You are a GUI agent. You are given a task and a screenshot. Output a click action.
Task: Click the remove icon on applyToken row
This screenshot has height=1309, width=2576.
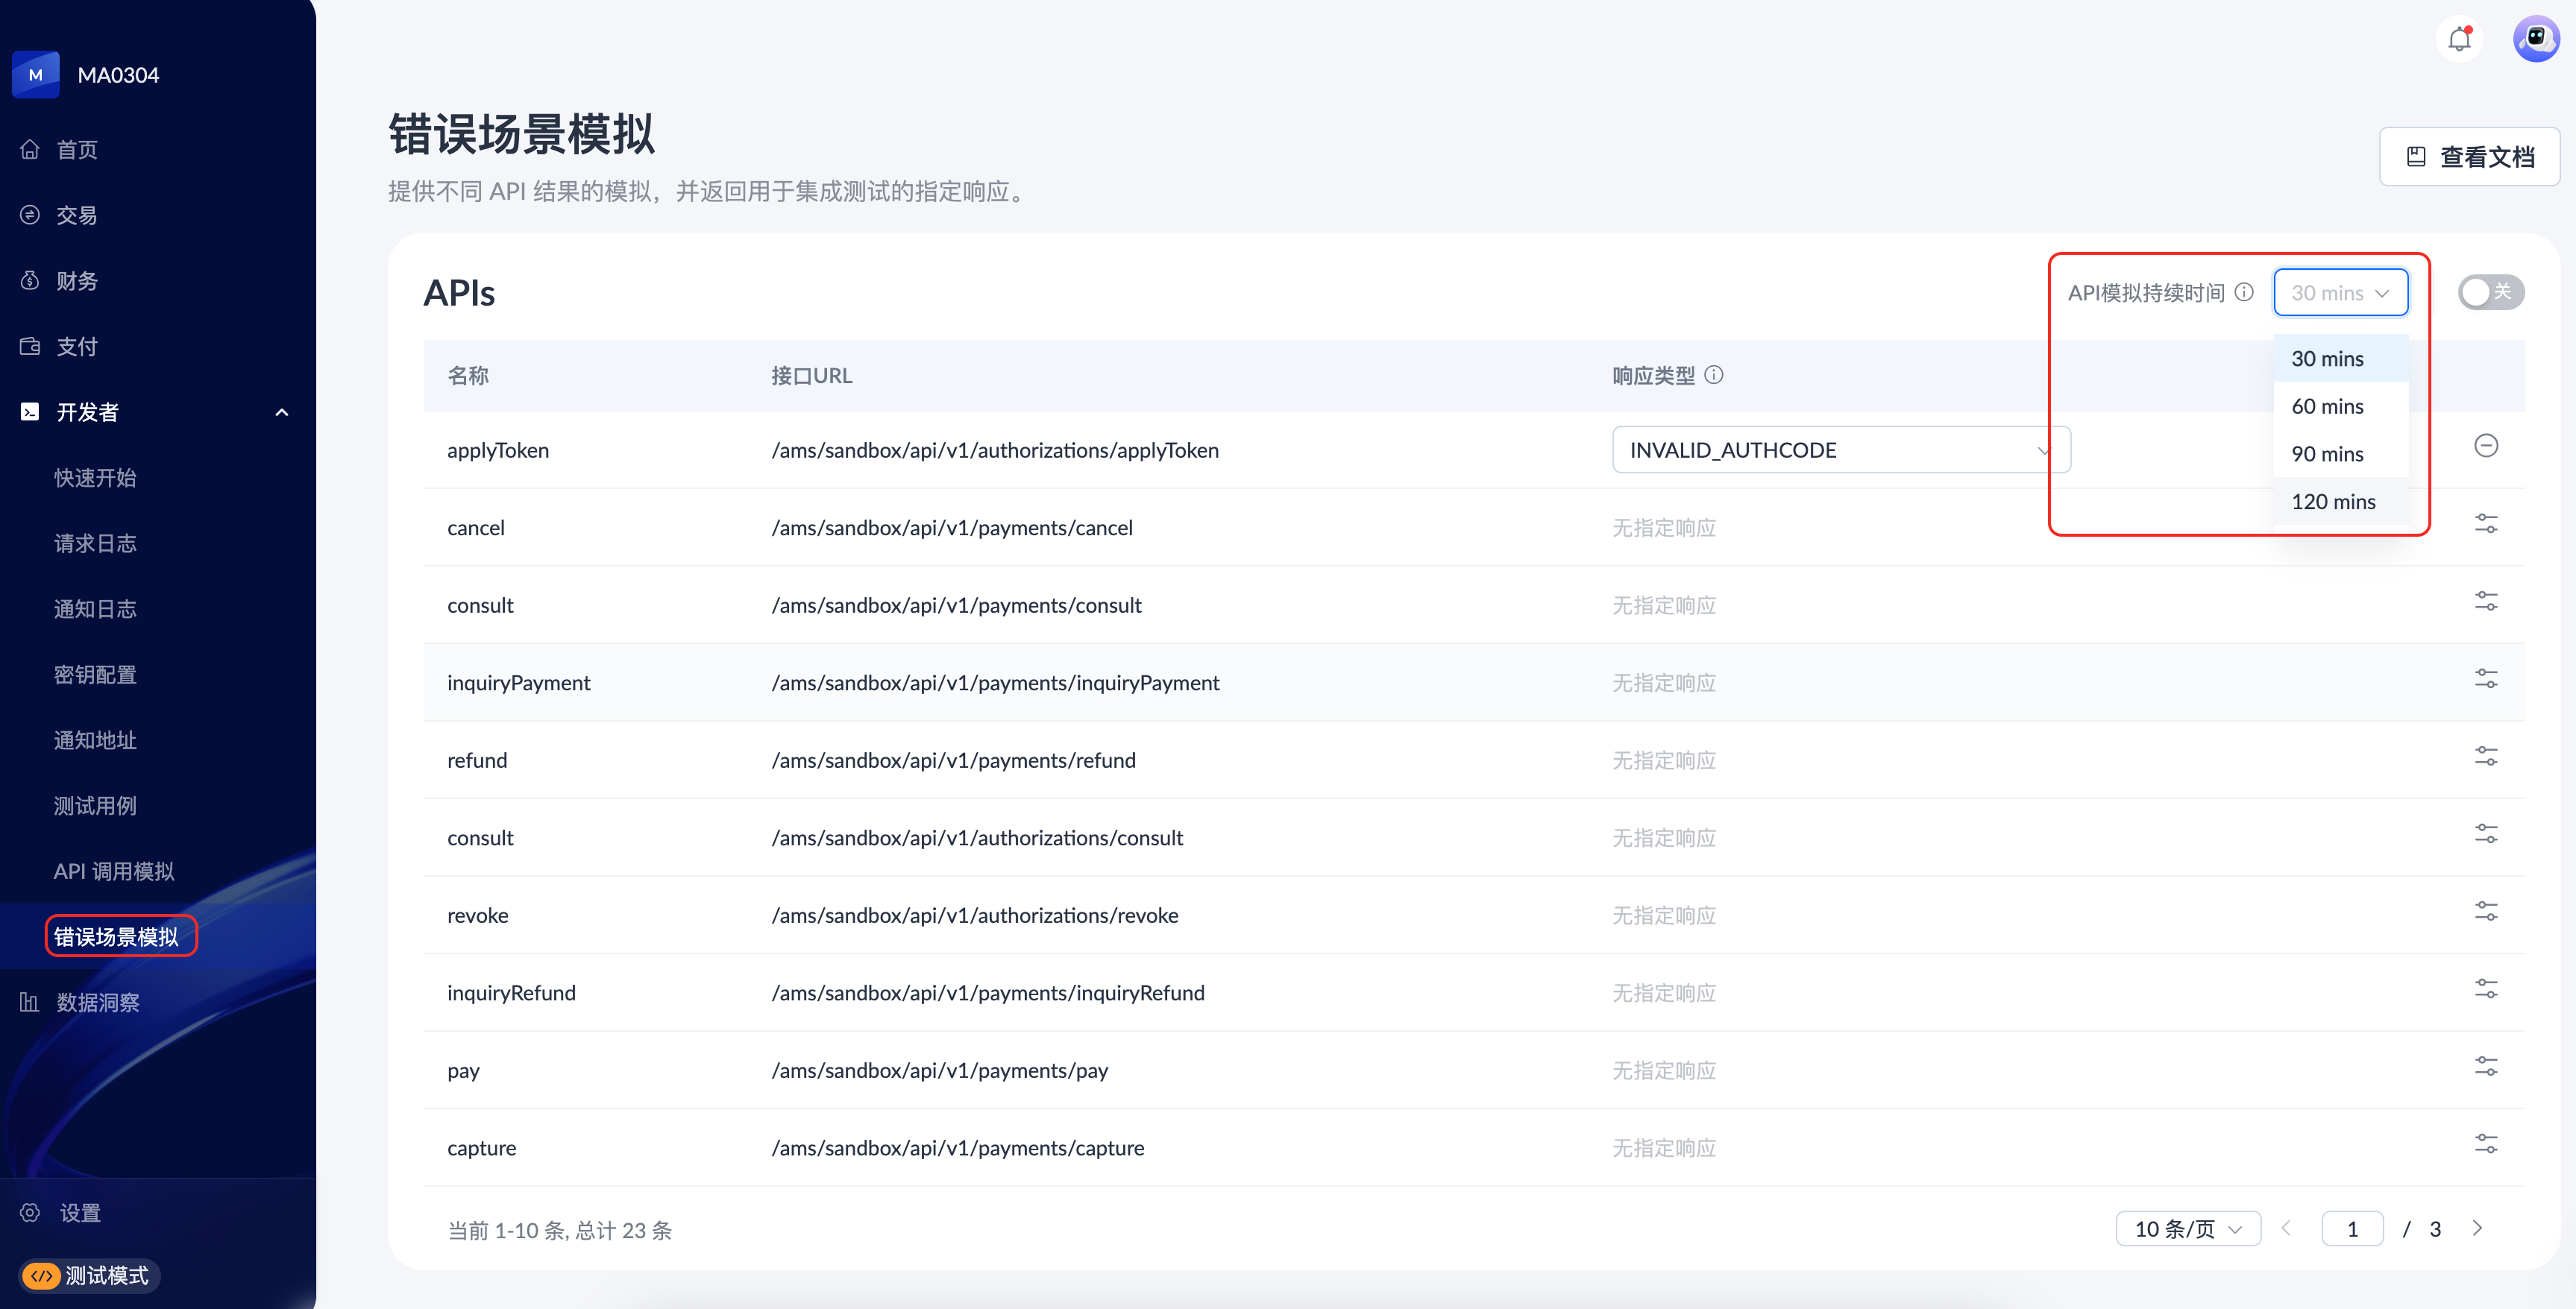(2485, 446)
